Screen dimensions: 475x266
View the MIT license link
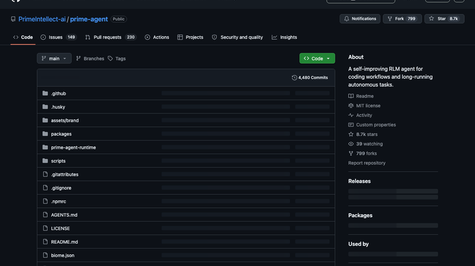[365, 106]
